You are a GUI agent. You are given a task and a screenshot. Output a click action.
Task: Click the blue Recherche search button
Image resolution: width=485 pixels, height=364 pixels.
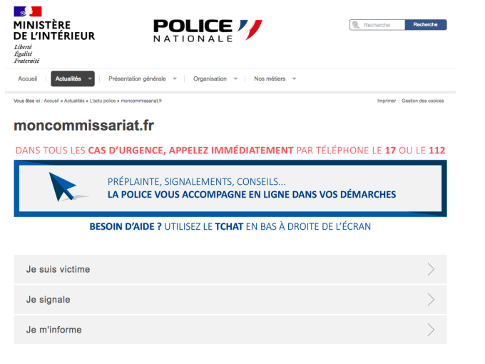pos(426,25)
